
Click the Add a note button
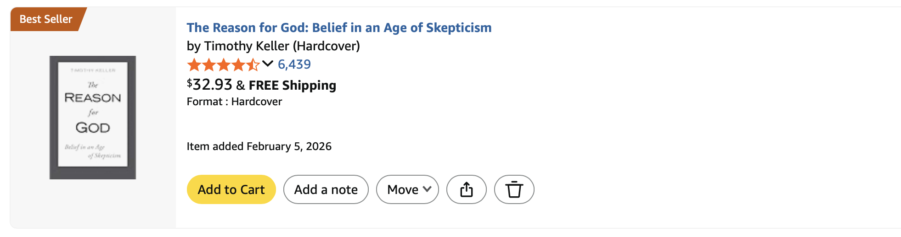pyautogui.click(x=326, y=189)
